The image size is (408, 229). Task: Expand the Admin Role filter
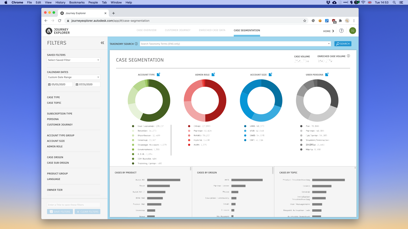[x=55, y=146]
